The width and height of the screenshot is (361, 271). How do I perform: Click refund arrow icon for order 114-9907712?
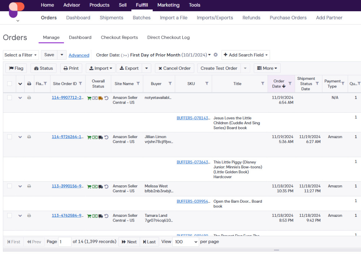pos(106,98)
